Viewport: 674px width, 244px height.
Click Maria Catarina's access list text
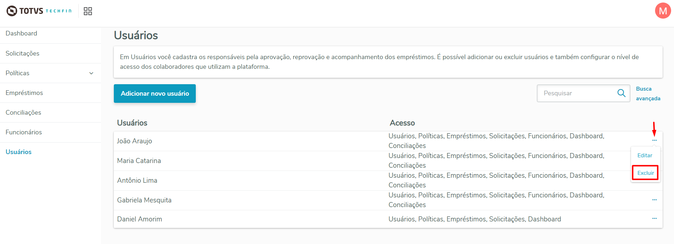coord(496,161)
